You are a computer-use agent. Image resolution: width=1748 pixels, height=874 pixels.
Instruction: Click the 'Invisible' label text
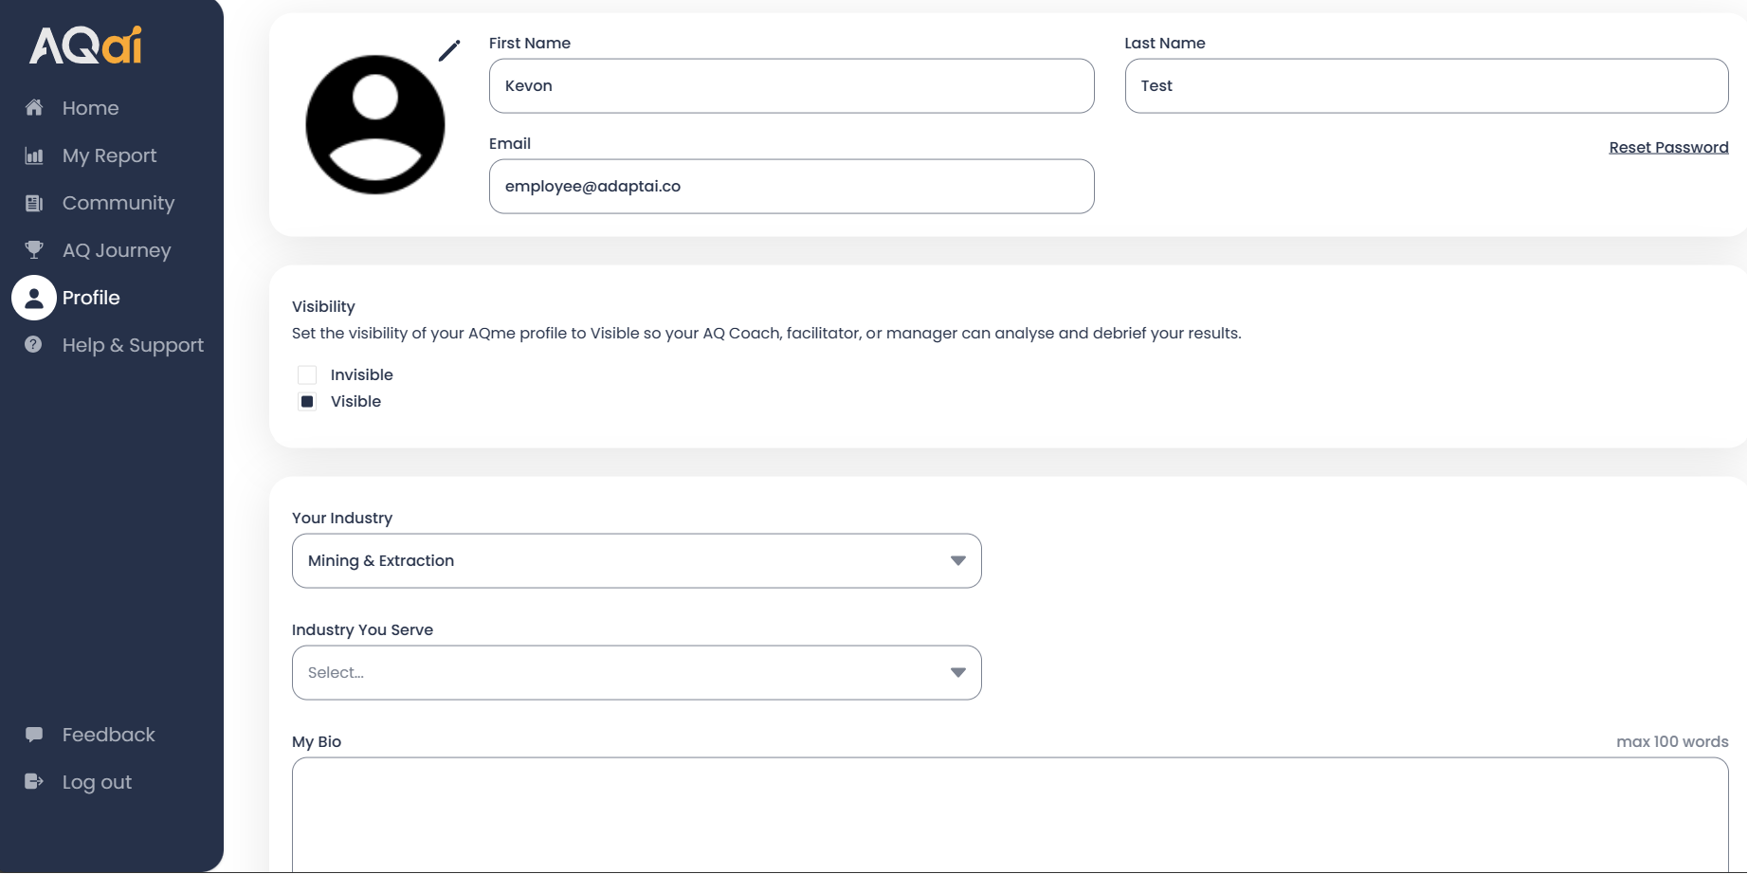click(x=362, y=375)
